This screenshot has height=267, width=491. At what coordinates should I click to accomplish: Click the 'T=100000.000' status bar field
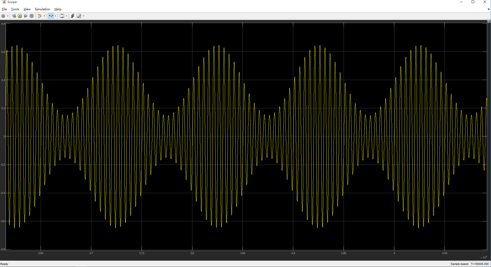480,264
